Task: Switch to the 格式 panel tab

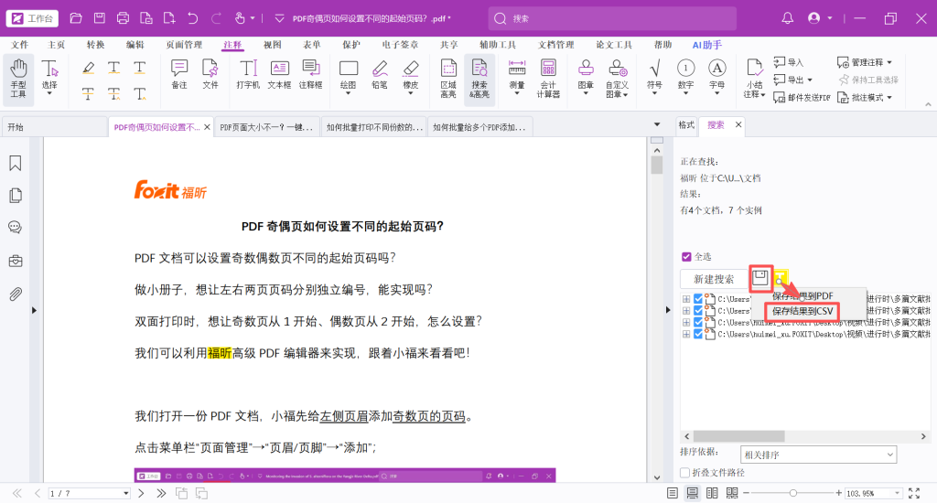Action: coord(686,125)
